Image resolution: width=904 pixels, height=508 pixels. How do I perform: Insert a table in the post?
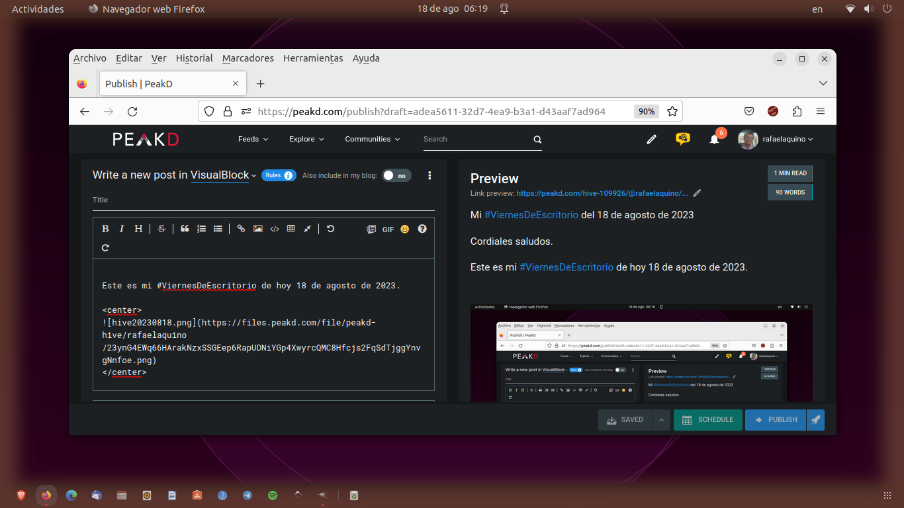(x=291, y=229)
